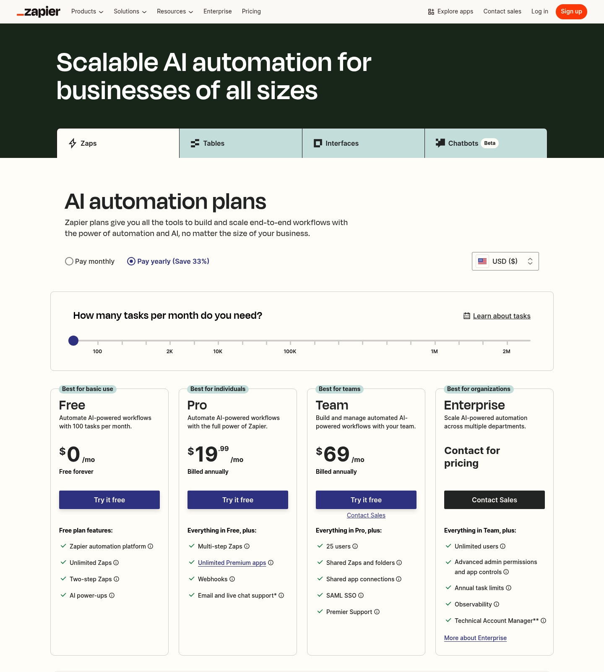The image size is (604, 672).
Task: Click the Best for teams badge
Action: [x=339, y=389]
